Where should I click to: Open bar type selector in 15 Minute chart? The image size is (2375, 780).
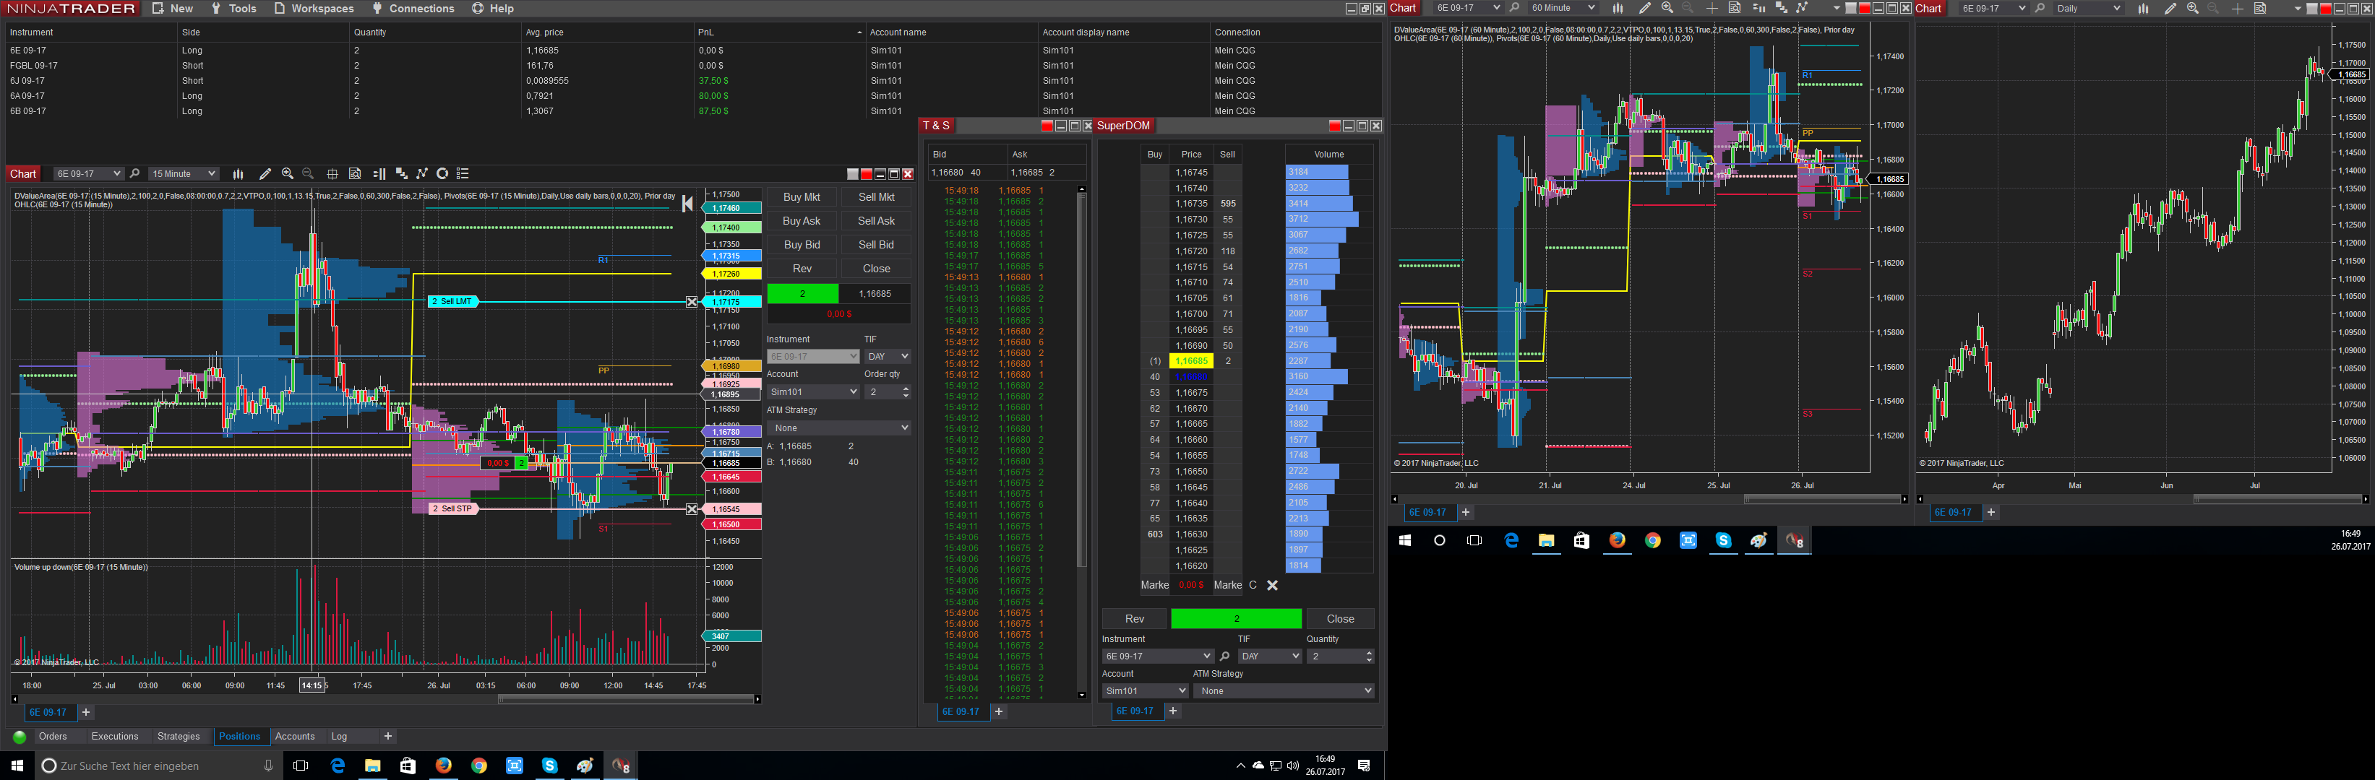click(238, 174)
